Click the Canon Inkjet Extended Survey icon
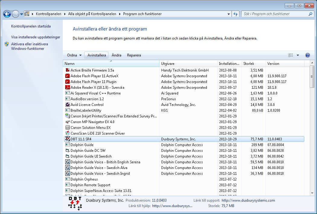Screen dimensions: 317x214 pos(68,116)
